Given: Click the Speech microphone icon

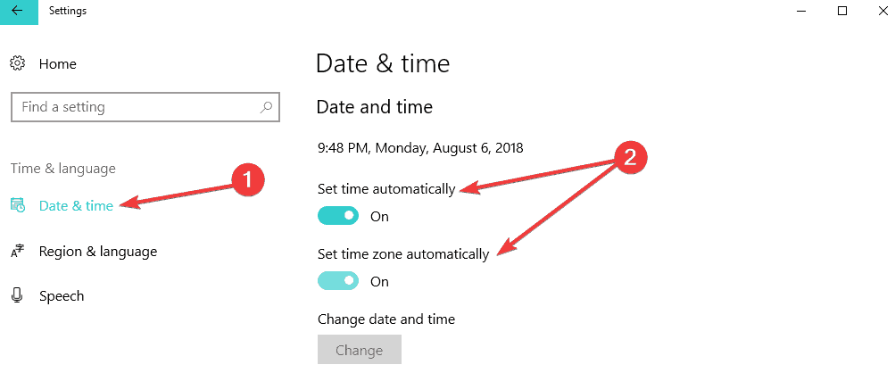Looking at the screenshot, I should coord(18,296).
